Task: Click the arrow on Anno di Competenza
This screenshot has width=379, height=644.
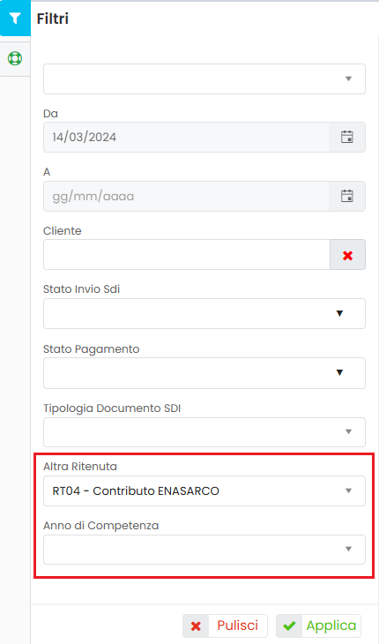Action: point(348,549)
